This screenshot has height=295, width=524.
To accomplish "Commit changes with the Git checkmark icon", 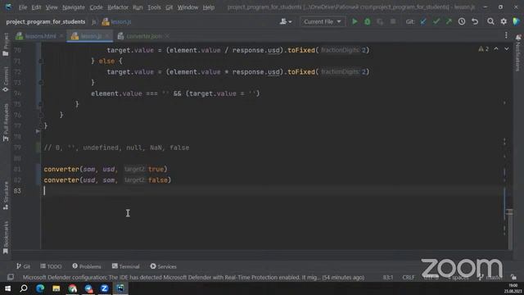I will tap(436, 22).
